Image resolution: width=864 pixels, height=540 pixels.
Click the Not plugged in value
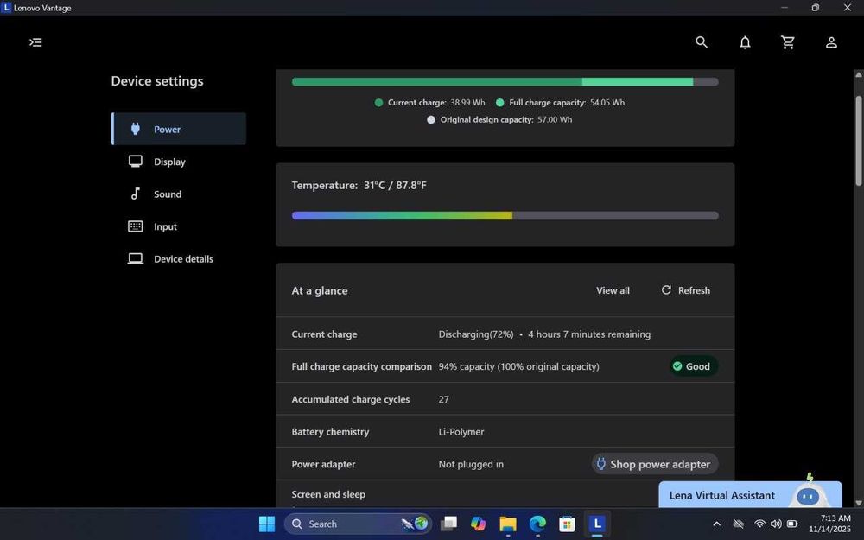click(x=471, y=465)
